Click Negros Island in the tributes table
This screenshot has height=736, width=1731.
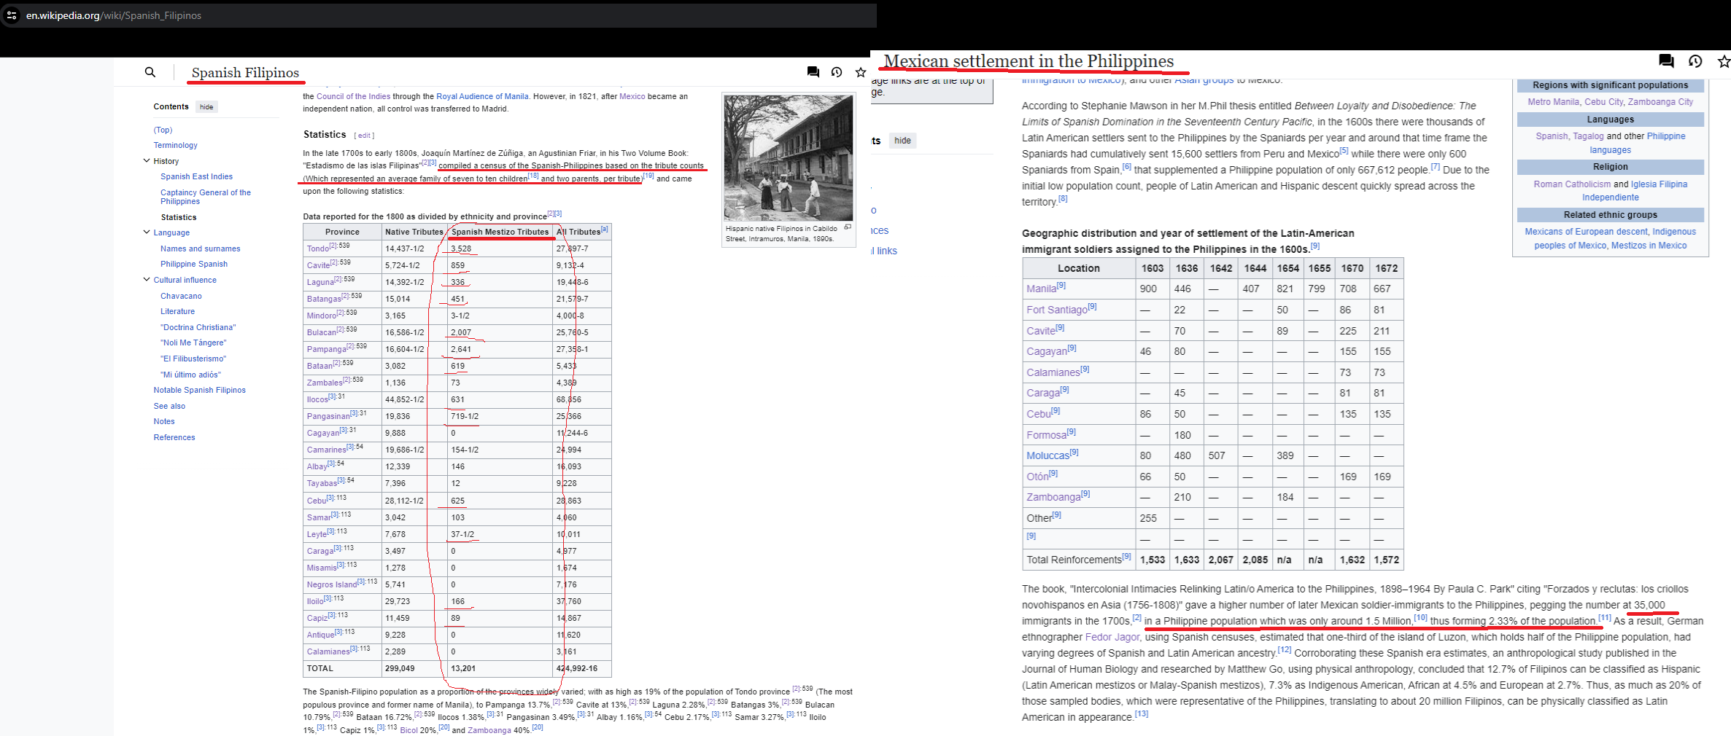click(x=332, y=584)
